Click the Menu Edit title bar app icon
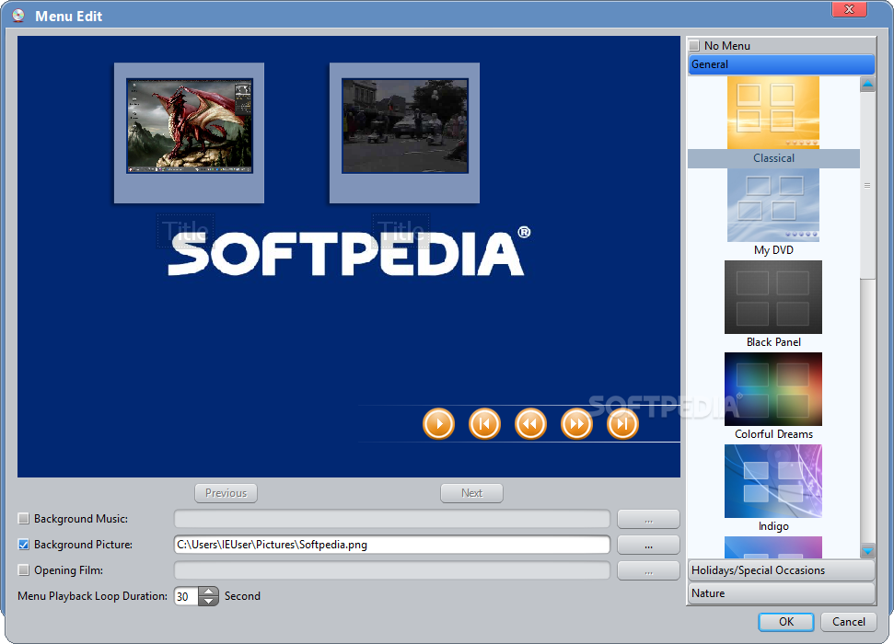The width and height of the screenshot is (894, 644). click(x=18, y=16)
